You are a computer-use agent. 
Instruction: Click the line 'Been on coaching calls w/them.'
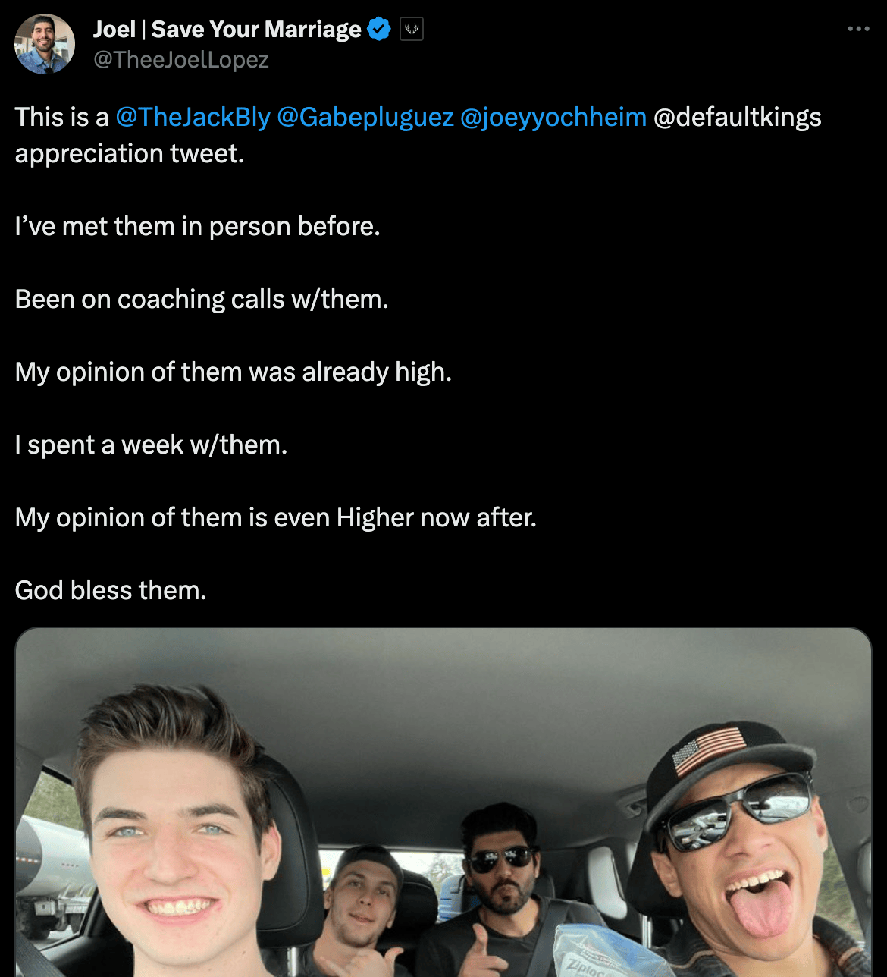click(x=202, y=299)
